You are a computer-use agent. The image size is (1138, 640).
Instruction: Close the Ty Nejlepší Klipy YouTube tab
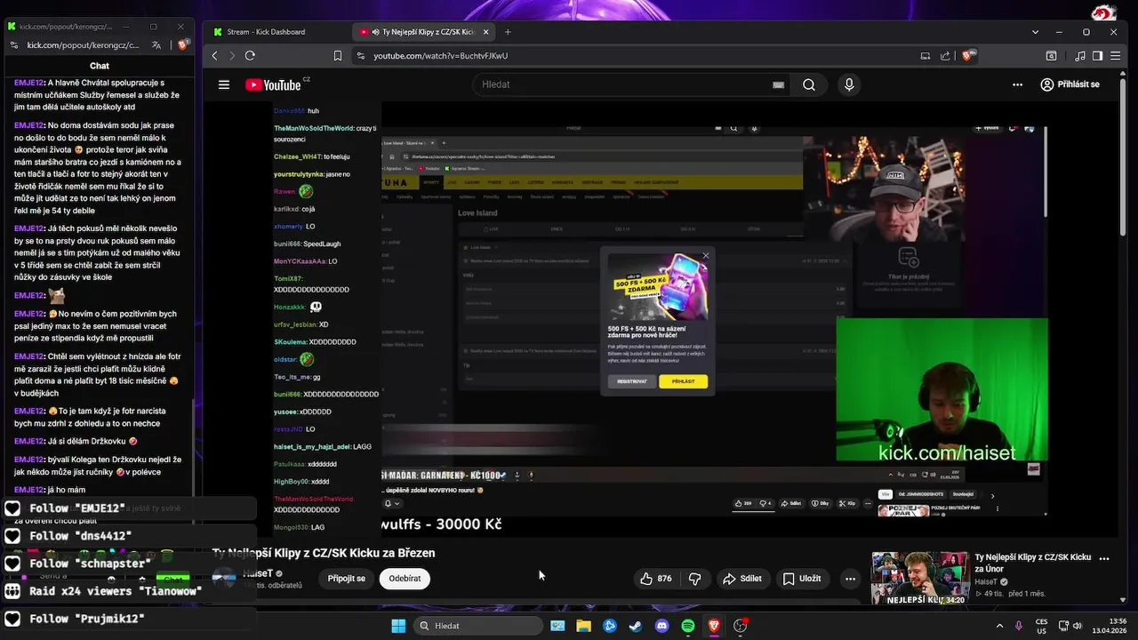tap(484, 32)
